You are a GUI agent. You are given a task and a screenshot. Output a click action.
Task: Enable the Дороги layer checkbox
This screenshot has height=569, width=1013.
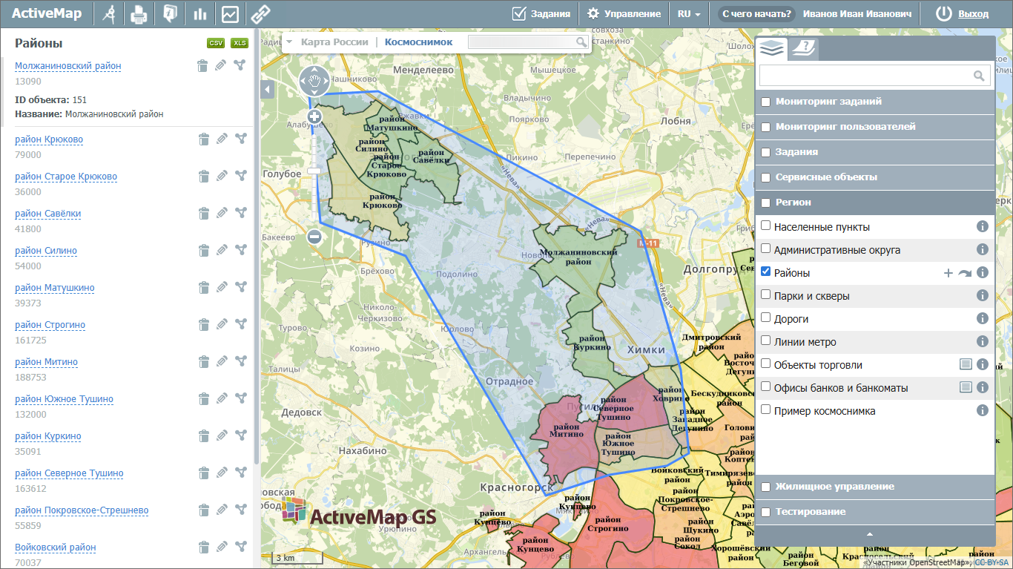[x=766, y=318]
